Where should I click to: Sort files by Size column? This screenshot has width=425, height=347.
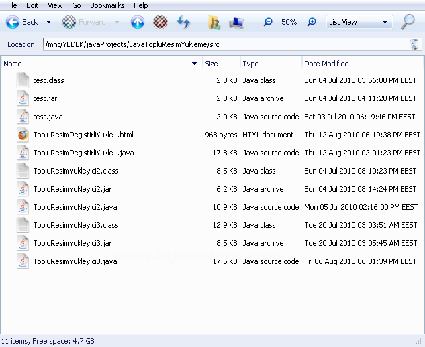(221, 64)
